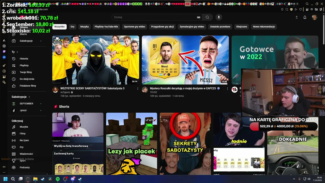Select Nowe rekomendacje chip
This screenshot has height=183, width=325.
[264, 26]
